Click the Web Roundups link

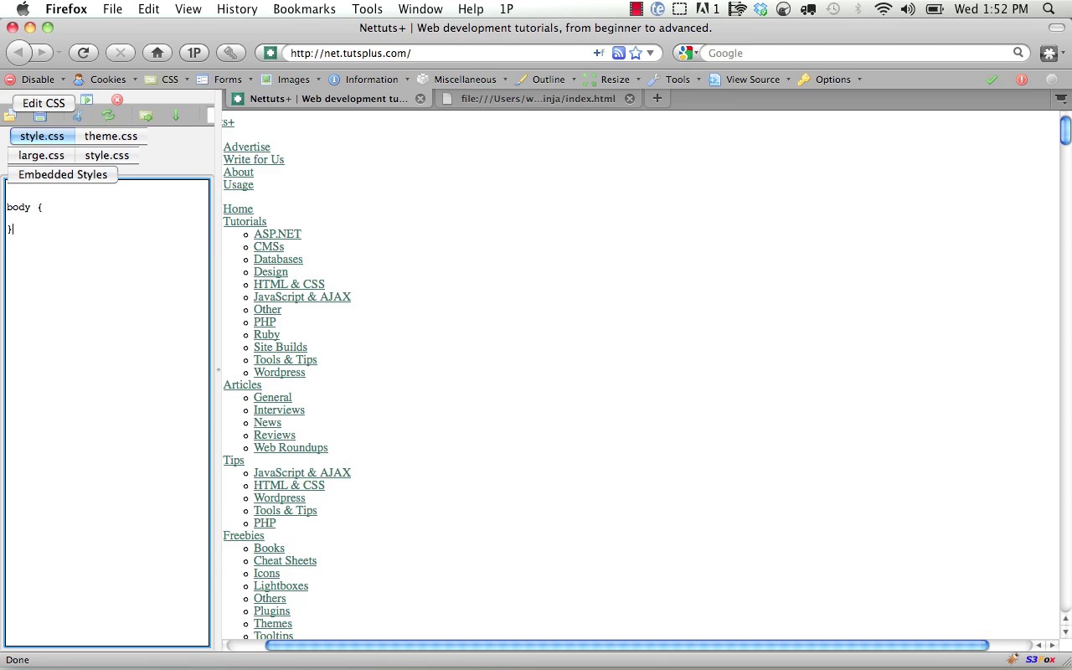tap(291, 447)
